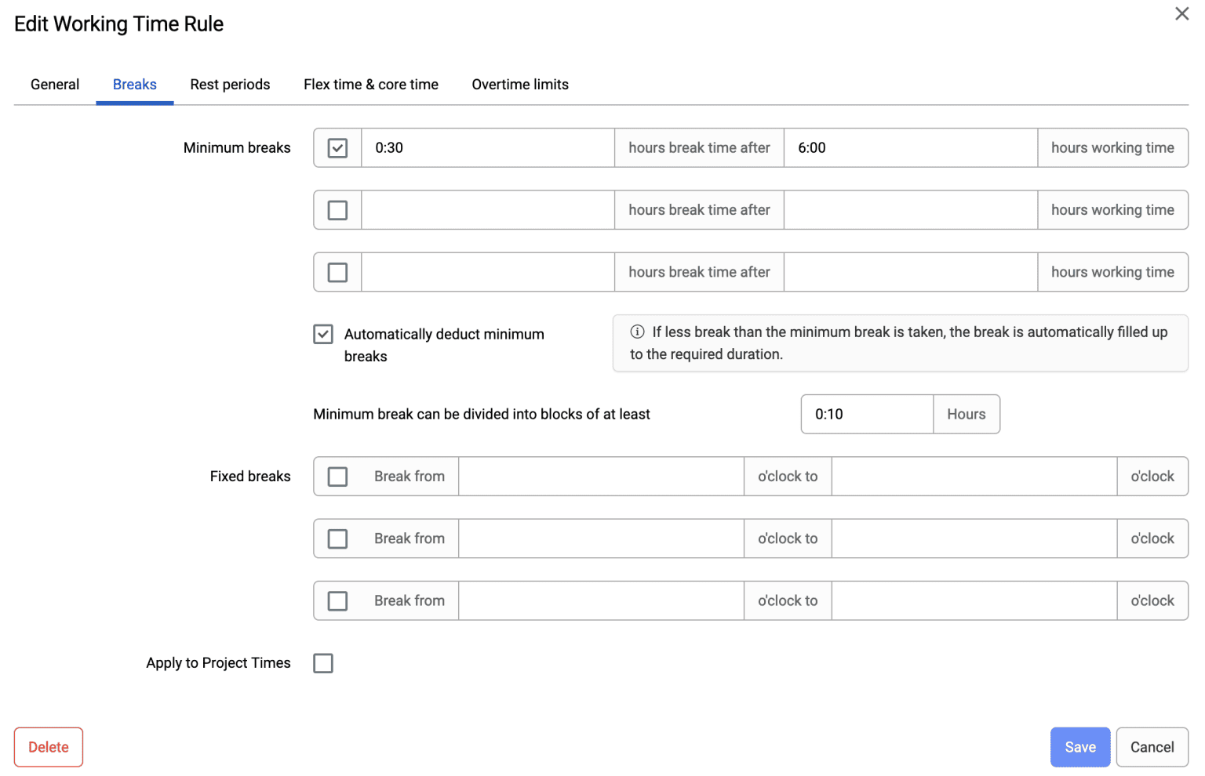Enable the second fixed break row
Image resolution: width=1205 pixels, height=776 pixels.
pyautogui.click(x=337, y=538)
